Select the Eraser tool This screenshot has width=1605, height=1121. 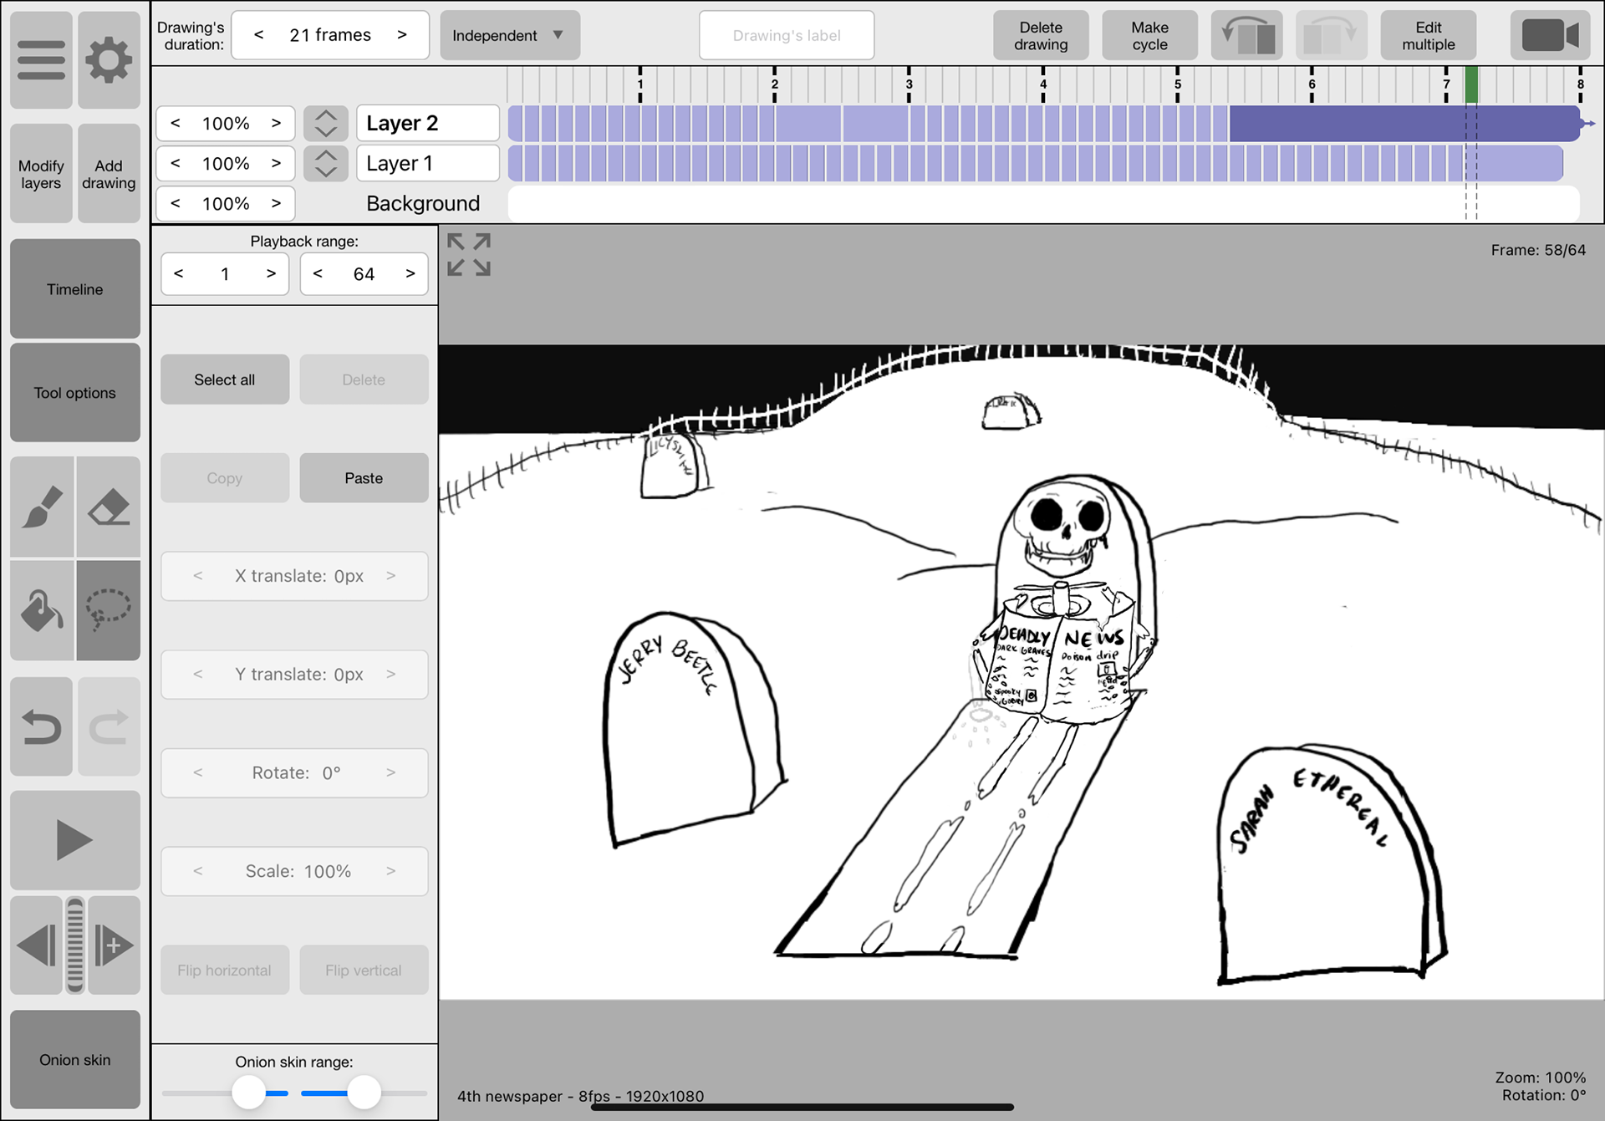coord(109,507)
